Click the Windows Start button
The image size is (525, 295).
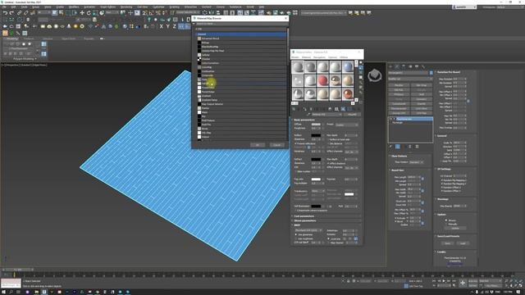(3, 292)
